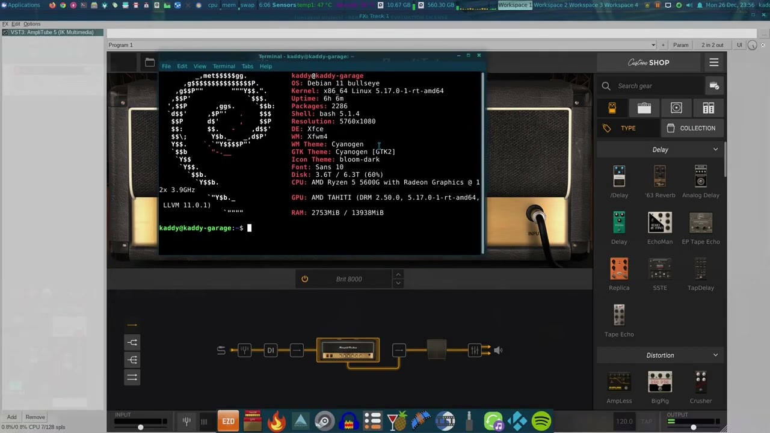
Task: Select the mixer block in signal chain
Action: [x=475, y=350]
